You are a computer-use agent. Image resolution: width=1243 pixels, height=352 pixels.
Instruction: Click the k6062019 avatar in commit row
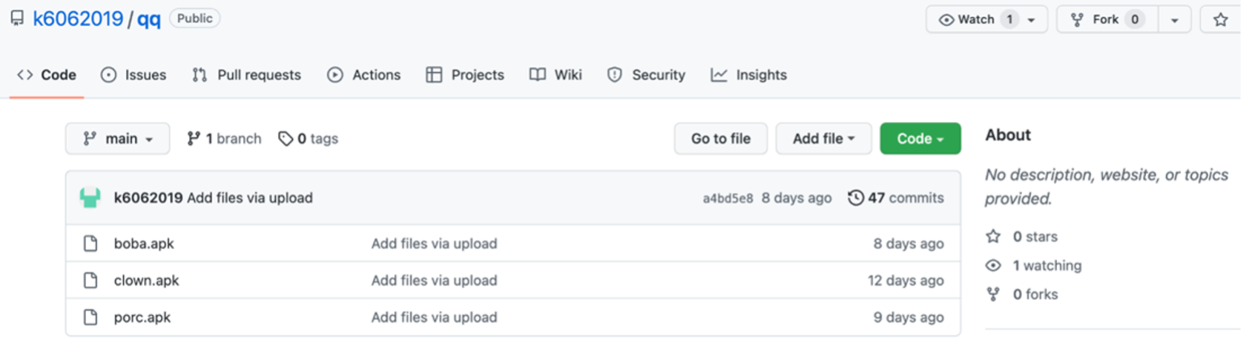pos(90,198)
